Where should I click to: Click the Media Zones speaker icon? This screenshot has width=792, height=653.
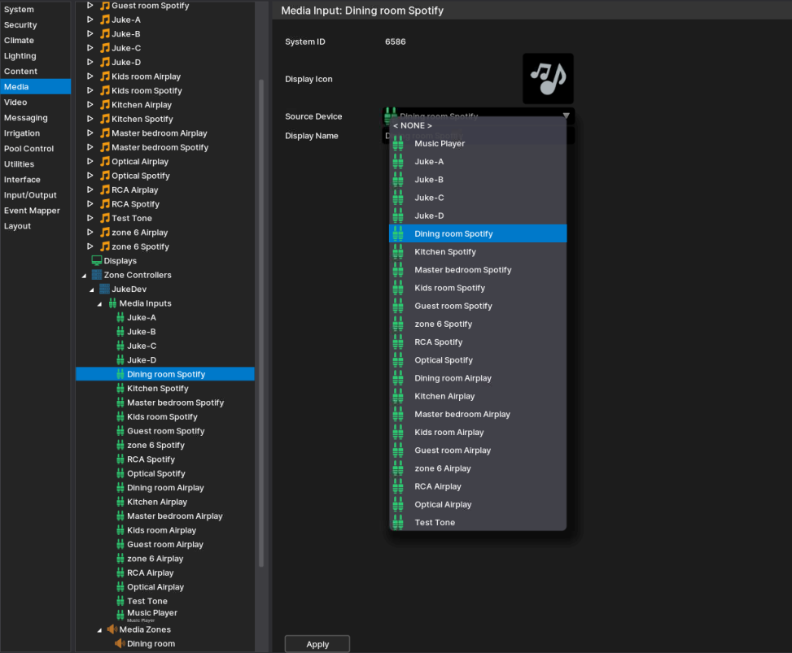[112, 629]
